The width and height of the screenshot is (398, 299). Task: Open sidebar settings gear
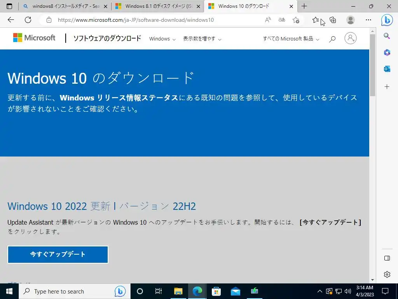[x=387, y=274]
